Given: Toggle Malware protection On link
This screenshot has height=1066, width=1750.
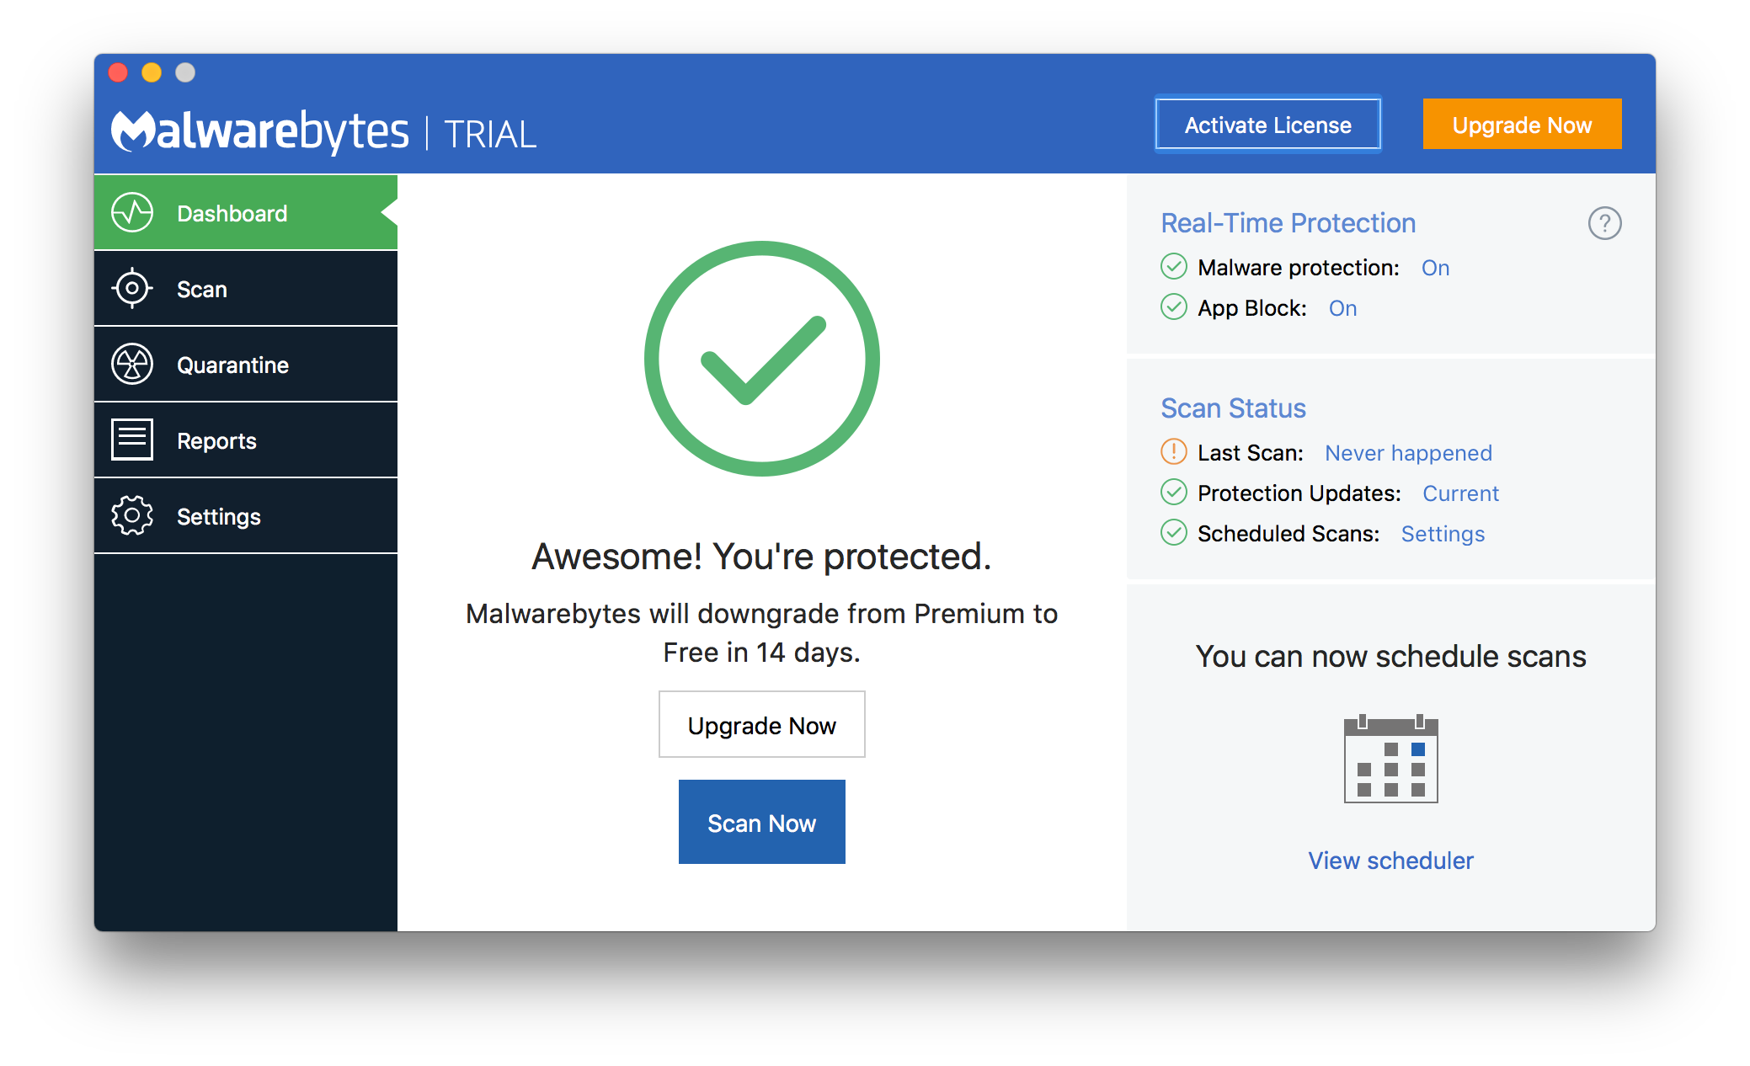Looking at the screenshot, I should click(x=1435, y=268).
